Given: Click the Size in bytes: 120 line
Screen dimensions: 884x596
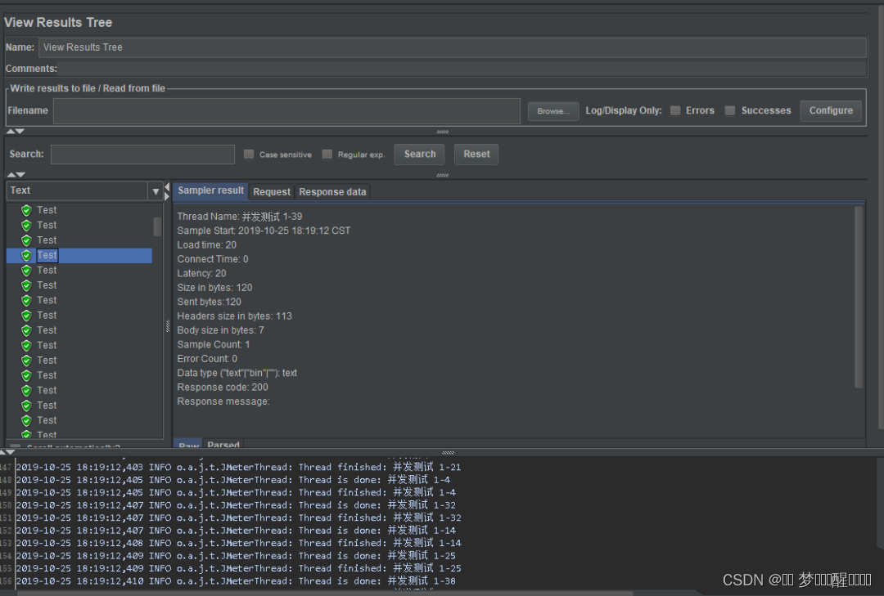Looking at the screenshot, I should [x=214, y=288].
